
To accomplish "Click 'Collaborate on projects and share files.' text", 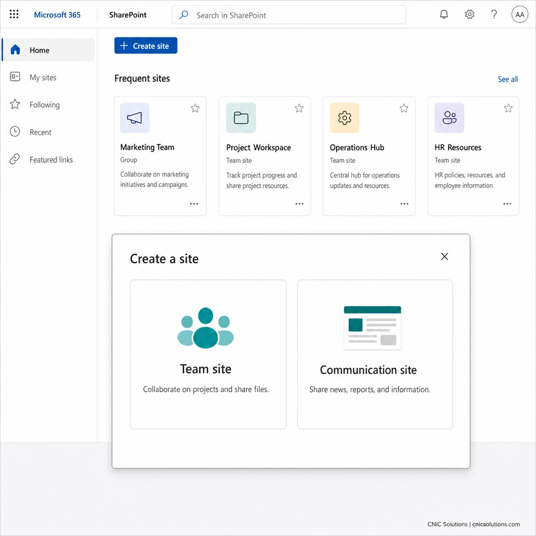I will click(206, 389).
